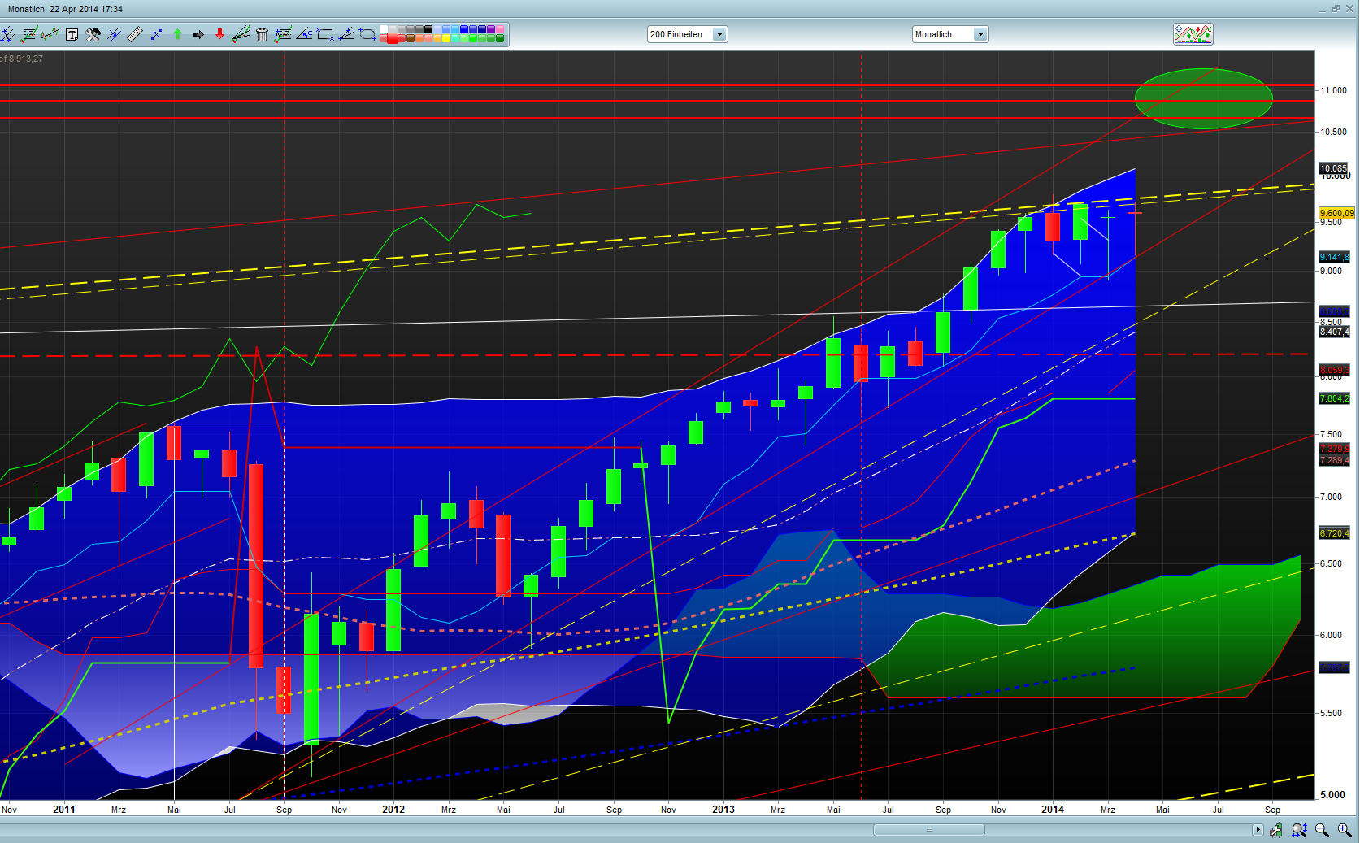Select the ellipse drawing tool

(x=367, y=34)
